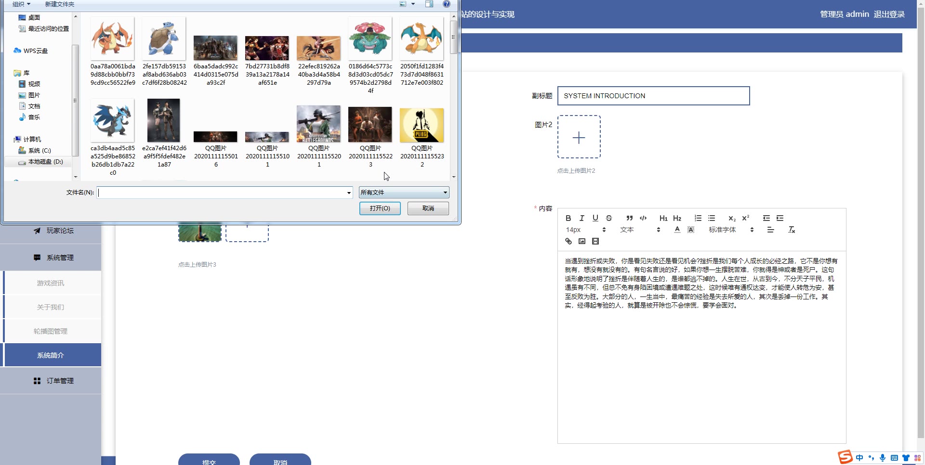This screenshot has width=925, height=465.
Task: Open the 组织 dropdown in file dialog
Action: tap(21, 4)
